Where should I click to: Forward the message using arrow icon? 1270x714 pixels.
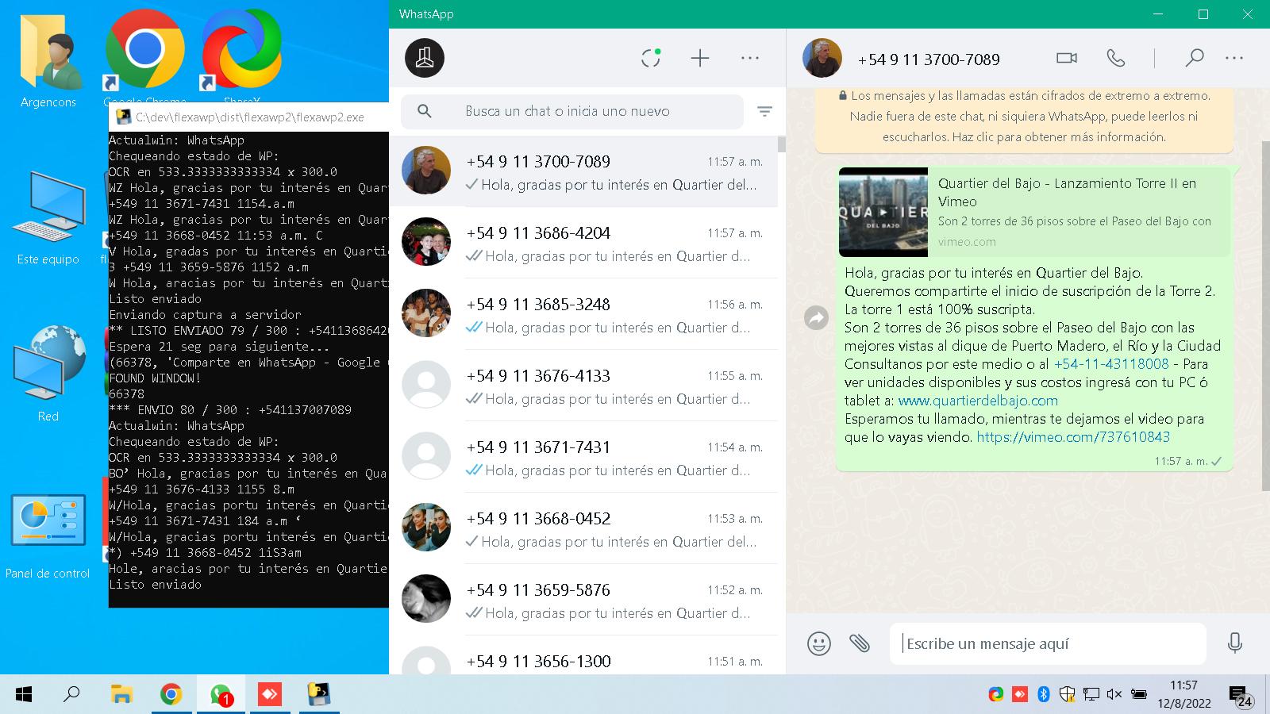[x=816, y=318]
